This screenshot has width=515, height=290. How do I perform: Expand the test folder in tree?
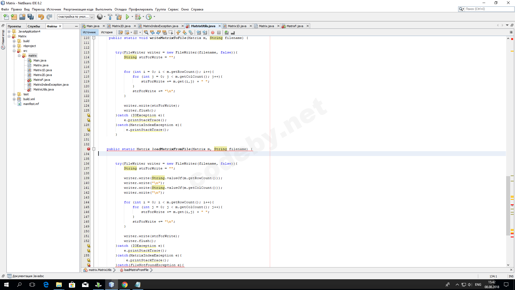pos(14,94)
